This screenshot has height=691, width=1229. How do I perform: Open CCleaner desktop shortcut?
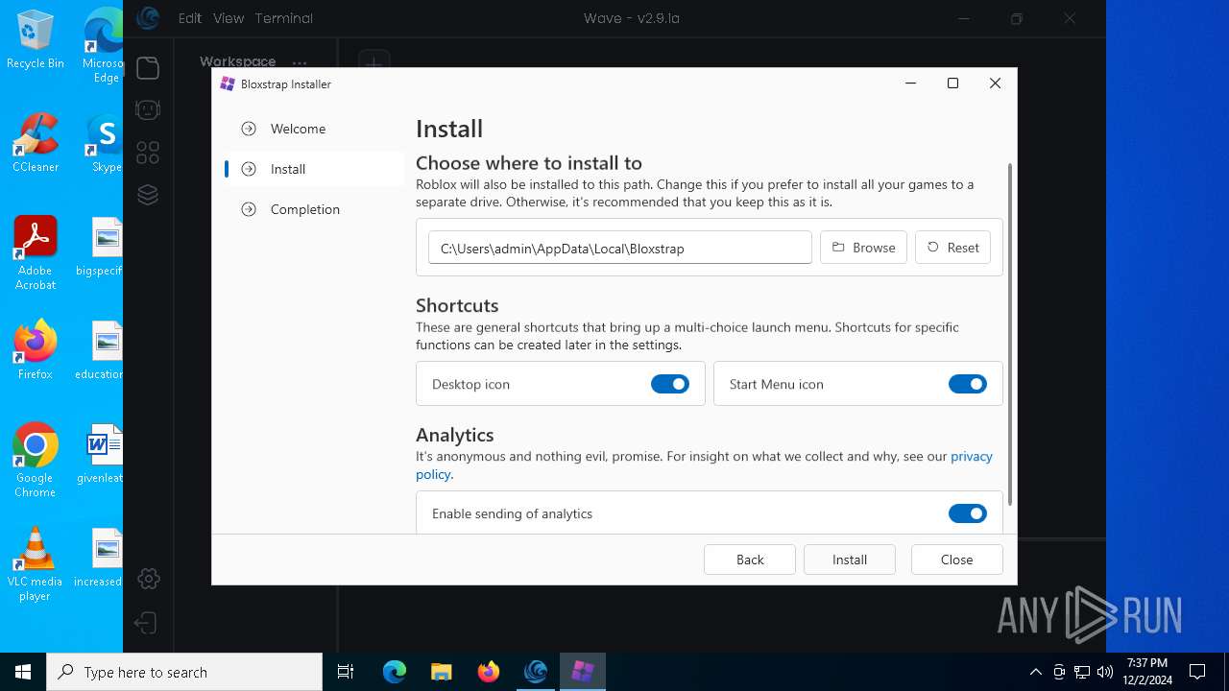pos(36,142)
